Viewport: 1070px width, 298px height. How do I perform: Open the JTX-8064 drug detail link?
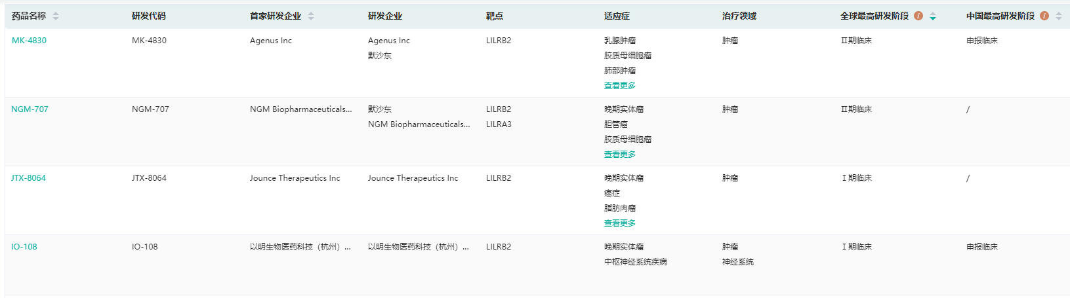(28, 178)
